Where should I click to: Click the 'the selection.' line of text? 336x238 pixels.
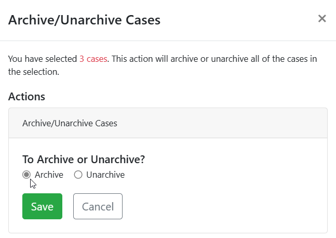click(34, 72)
